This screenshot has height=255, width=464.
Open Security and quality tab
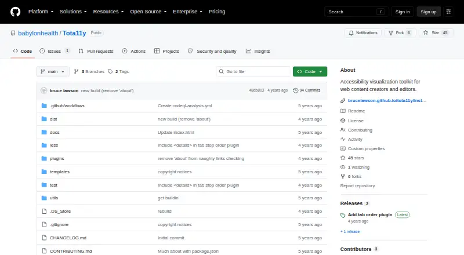(212, 51)
